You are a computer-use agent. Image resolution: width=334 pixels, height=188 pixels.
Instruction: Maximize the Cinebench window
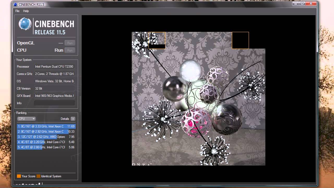(x=302, y=3)
